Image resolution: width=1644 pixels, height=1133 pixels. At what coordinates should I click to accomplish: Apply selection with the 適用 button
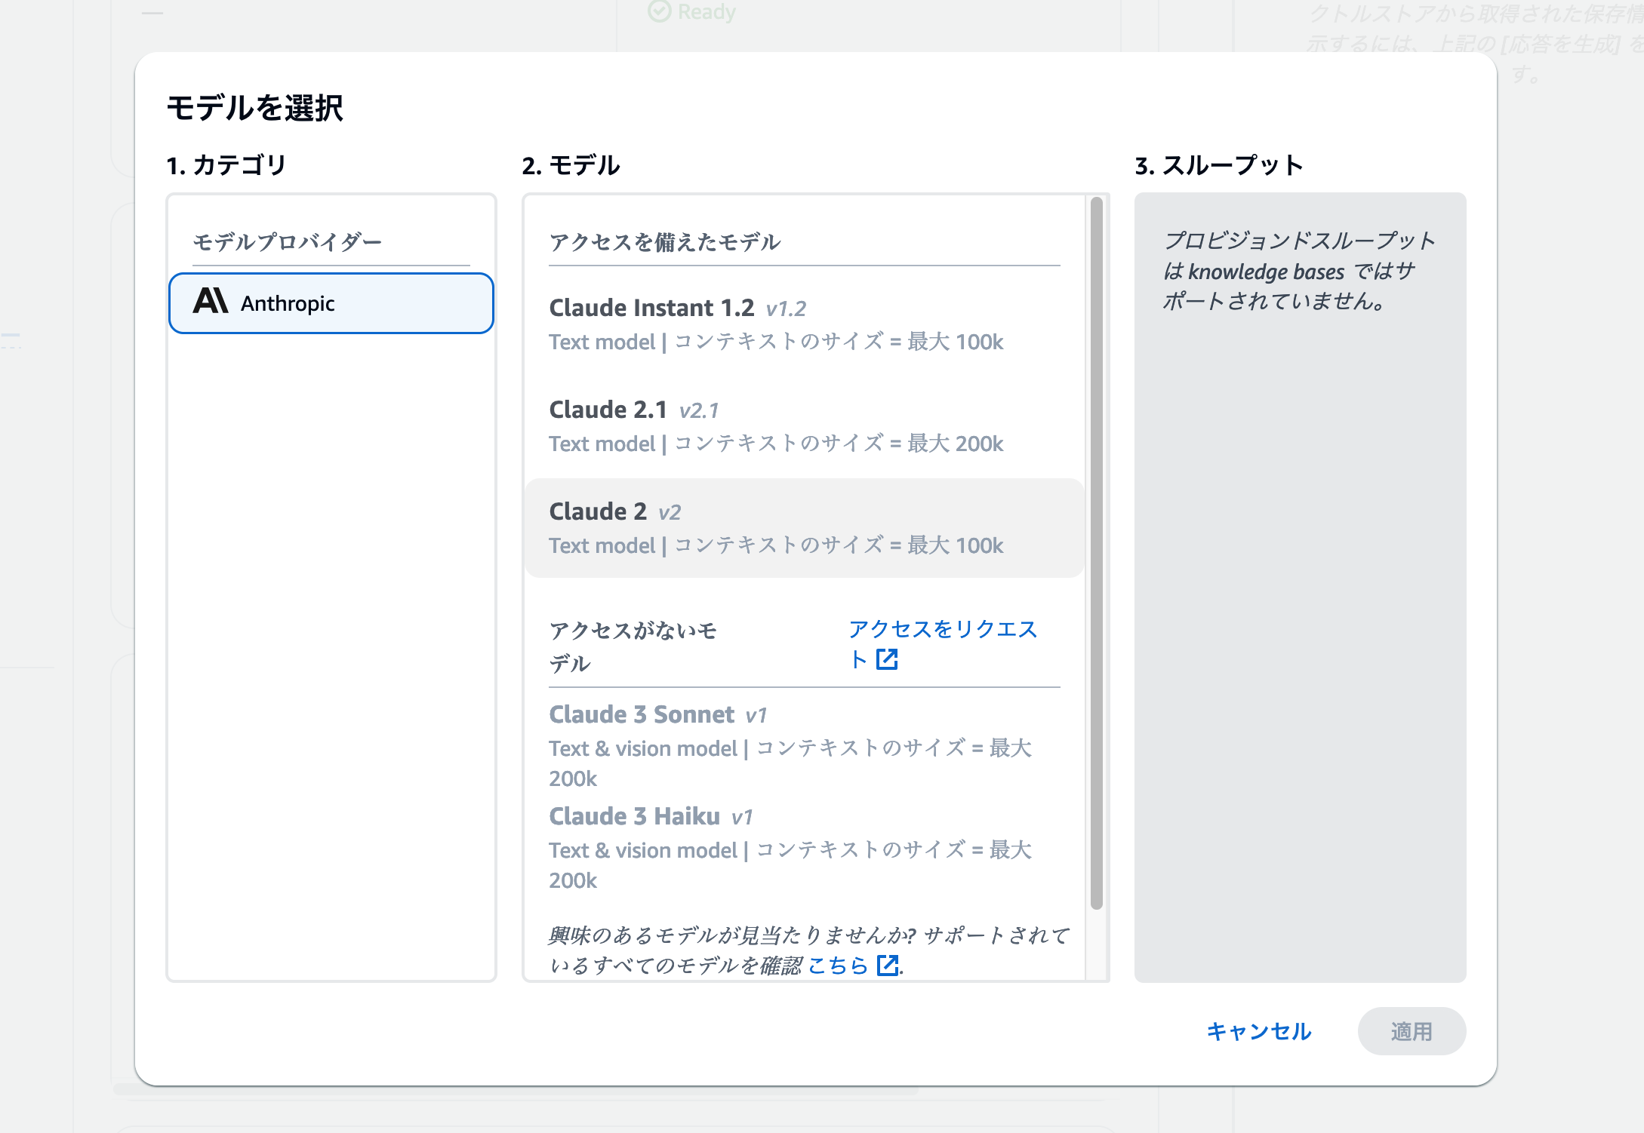(1411, 1031)
